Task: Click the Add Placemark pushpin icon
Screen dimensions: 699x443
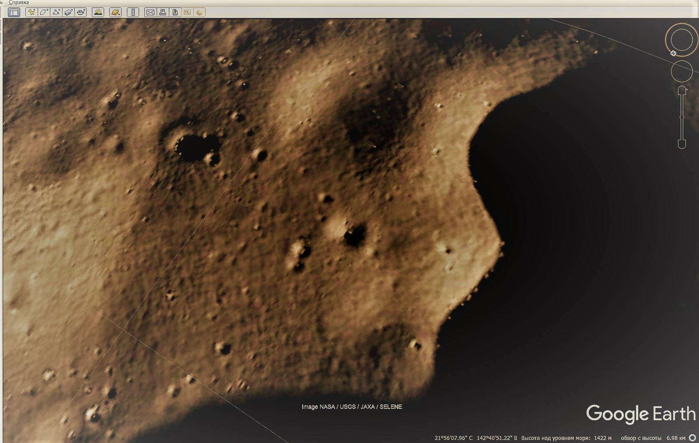Action: [31, 12]
